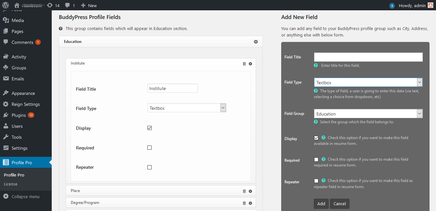The width and height of the screenshot is (436, 211).
Task: Delete the Institute field via trash icon
Action: pos(244,64)
